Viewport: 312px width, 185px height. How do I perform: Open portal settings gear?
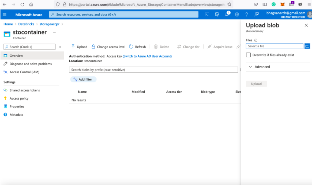pos(236,14)
